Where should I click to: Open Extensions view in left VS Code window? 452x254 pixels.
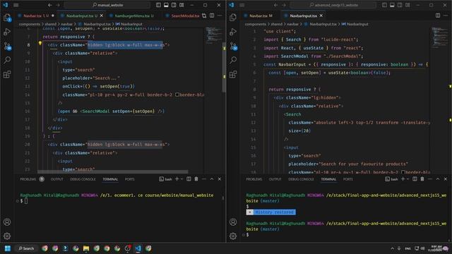click(7, 74)
